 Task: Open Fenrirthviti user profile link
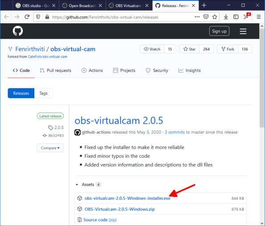click(30, 49)
